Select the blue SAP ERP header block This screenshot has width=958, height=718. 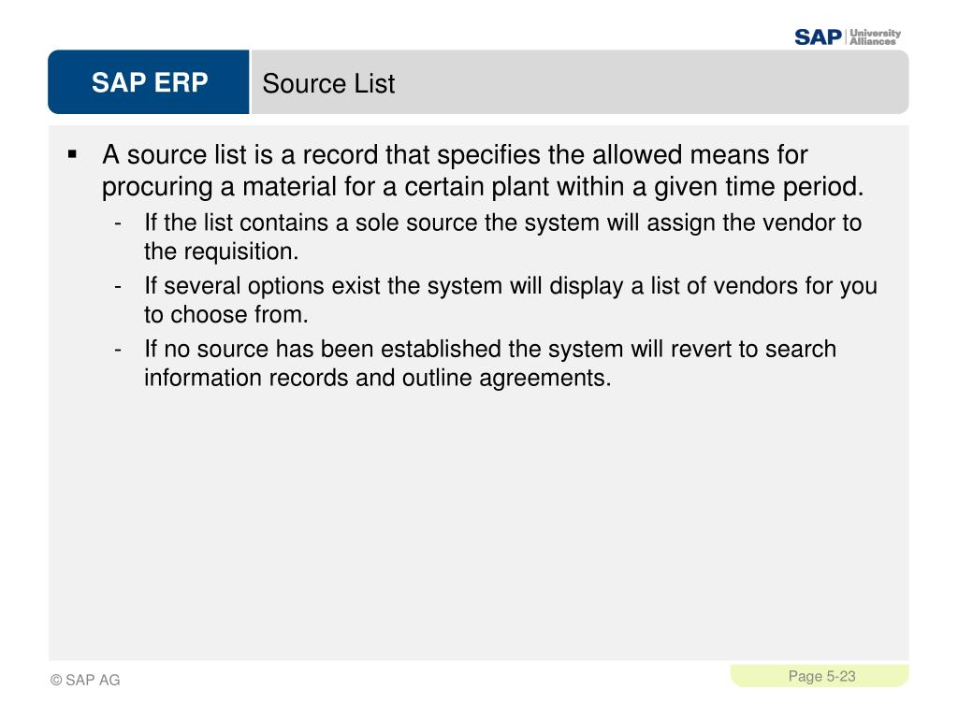point(149,82)
